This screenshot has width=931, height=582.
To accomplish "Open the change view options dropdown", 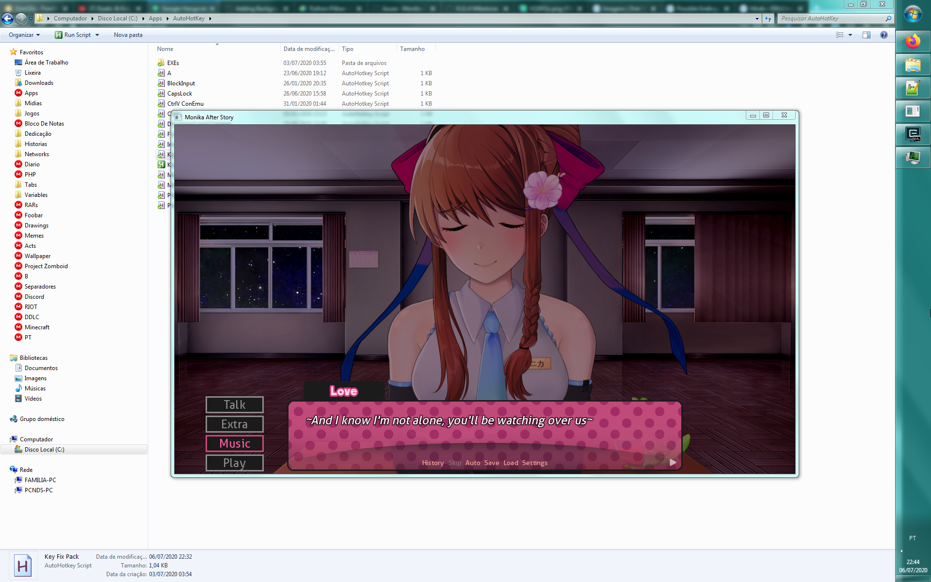I will pos(850,35).
